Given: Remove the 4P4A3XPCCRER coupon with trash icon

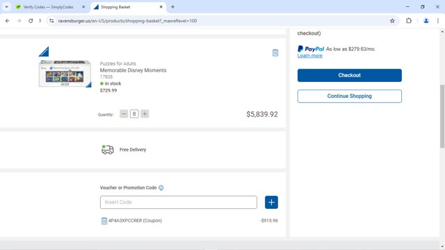Looking at the screenshot, I should (x=104, y=221).
